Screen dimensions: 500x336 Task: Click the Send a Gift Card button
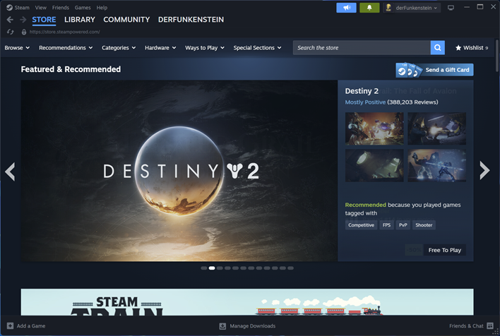click(434, 70)
